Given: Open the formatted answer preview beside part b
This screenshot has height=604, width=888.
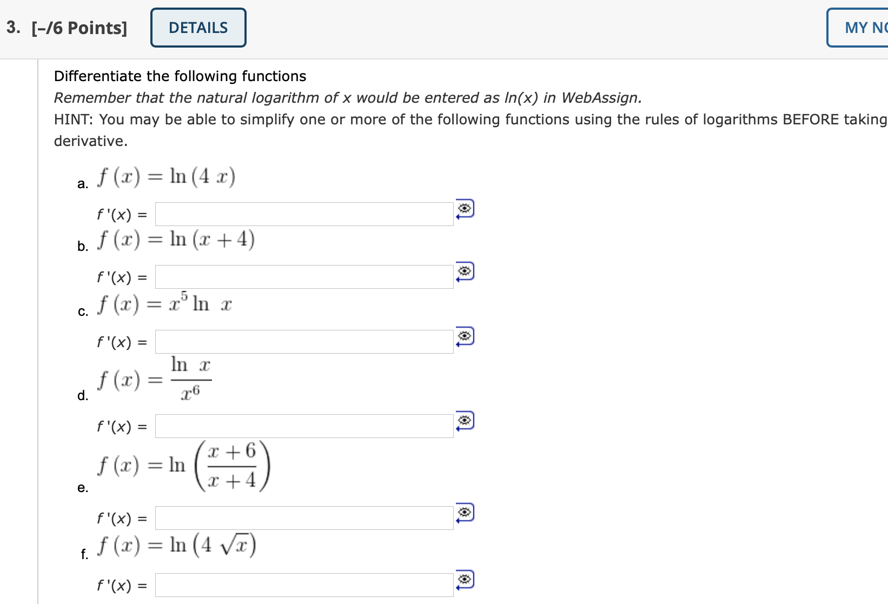Looking at the screenshot, I should pos(464,273).
